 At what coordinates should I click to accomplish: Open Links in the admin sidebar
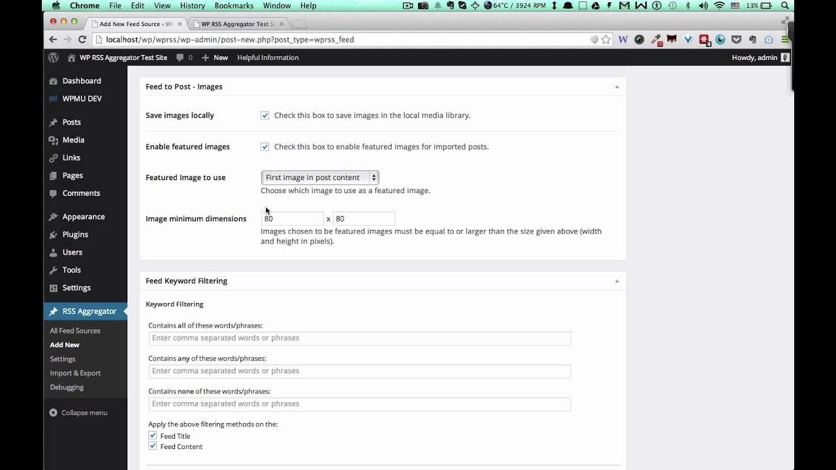(71, 157)
